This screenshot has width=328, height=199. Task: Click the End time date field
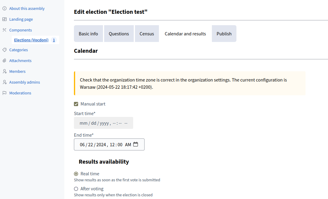click(102, 144)
